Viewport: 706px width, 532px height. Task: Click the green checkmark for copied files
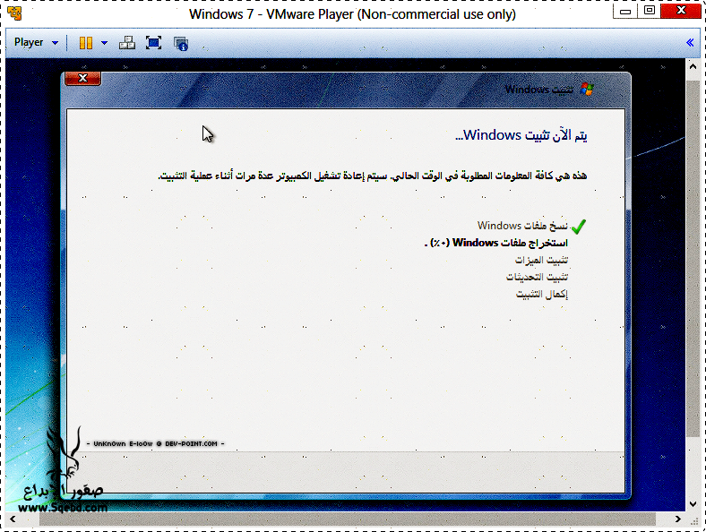578,227
